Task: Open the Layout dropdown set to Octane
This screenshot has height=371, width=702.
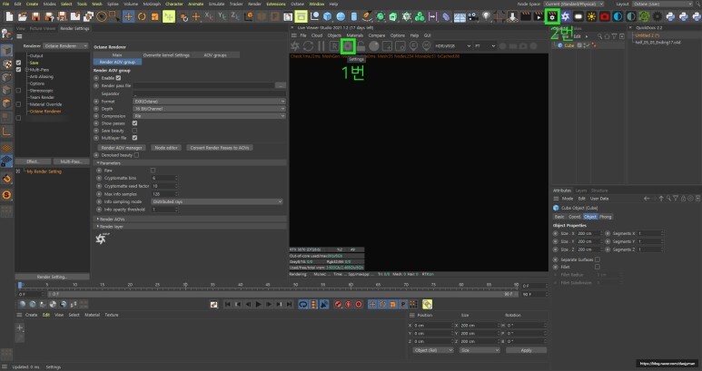Action: (x=663, y=4)
